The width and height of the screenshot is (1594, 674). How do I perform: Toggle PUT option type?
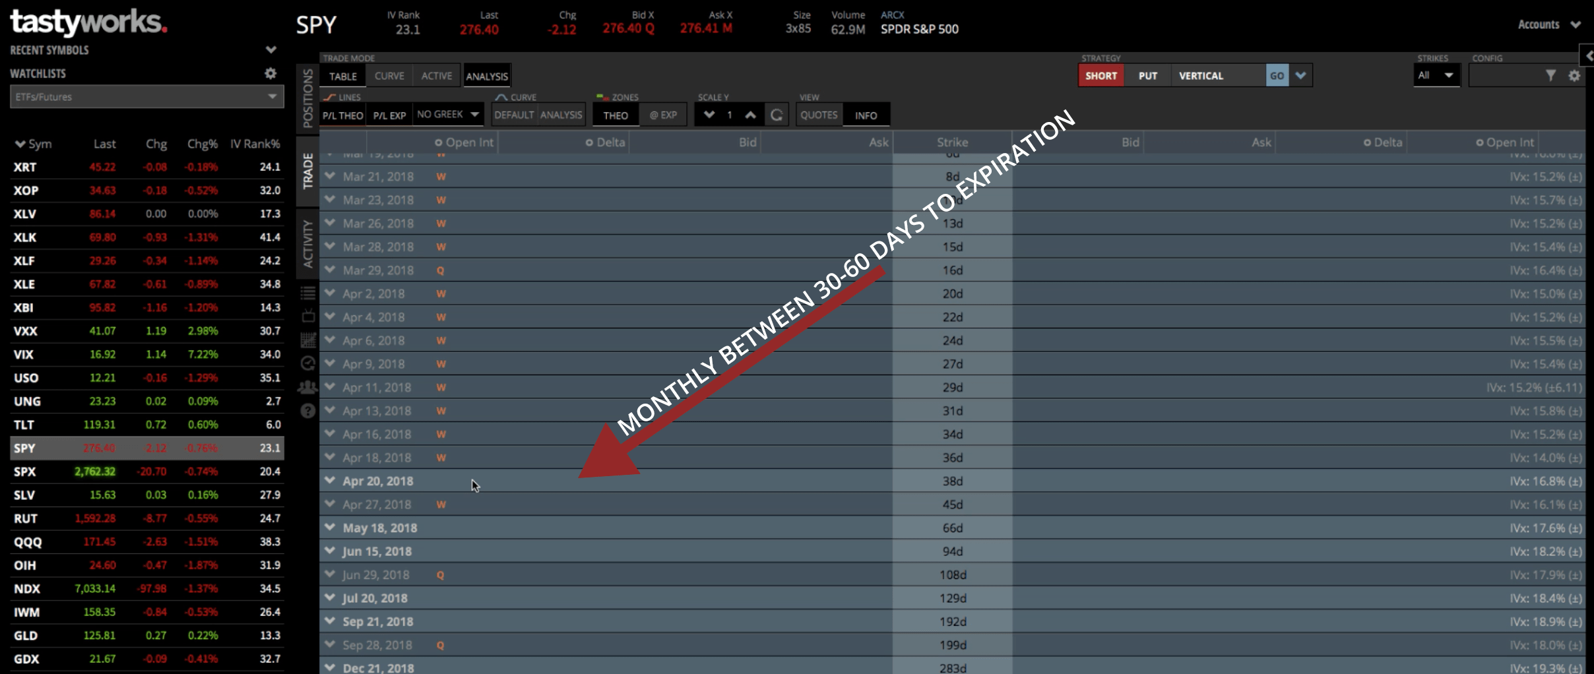coord(1148,76)
